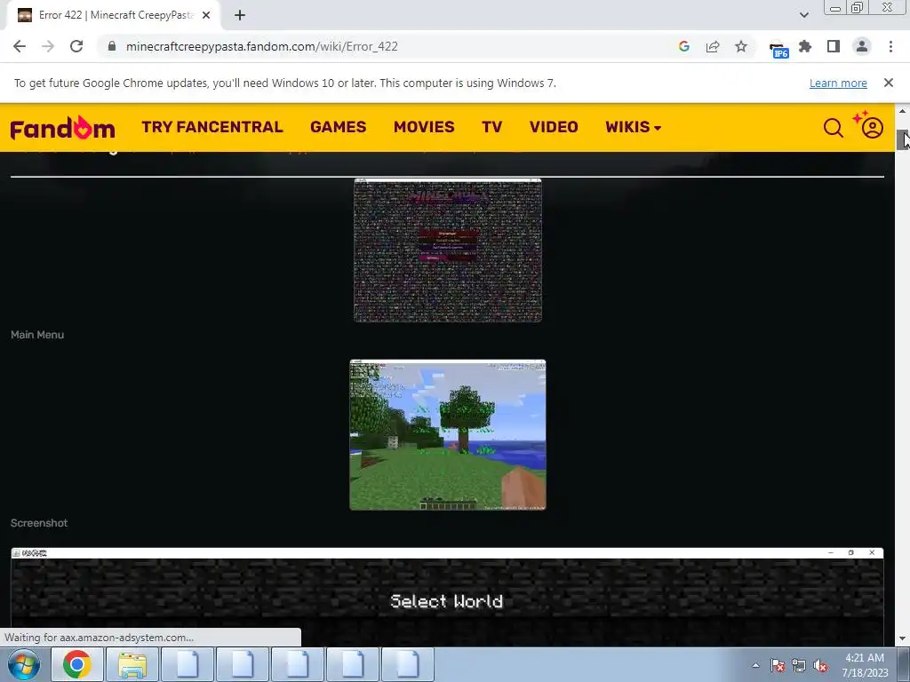Click the 'Main Menu' caption text

(37, 335)
